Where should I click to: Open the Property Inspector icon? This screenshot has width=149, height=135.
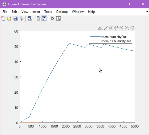(58, 18)
